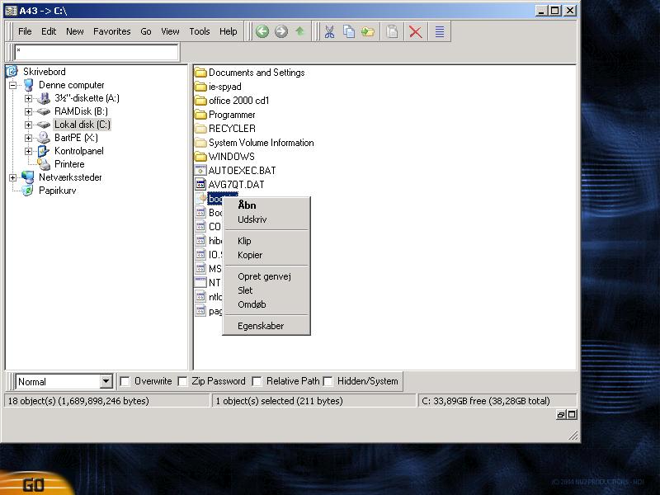
Task: Click the Denne computer icon
Action: [28, 85]
